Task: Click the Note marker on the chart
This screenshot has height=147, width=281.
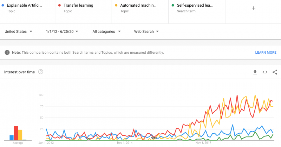Action: point(154,138)
